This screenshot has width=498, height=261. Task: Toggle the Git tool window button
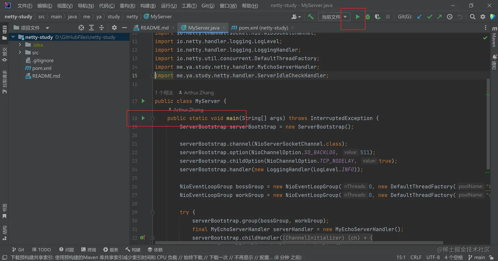point(18,250)
